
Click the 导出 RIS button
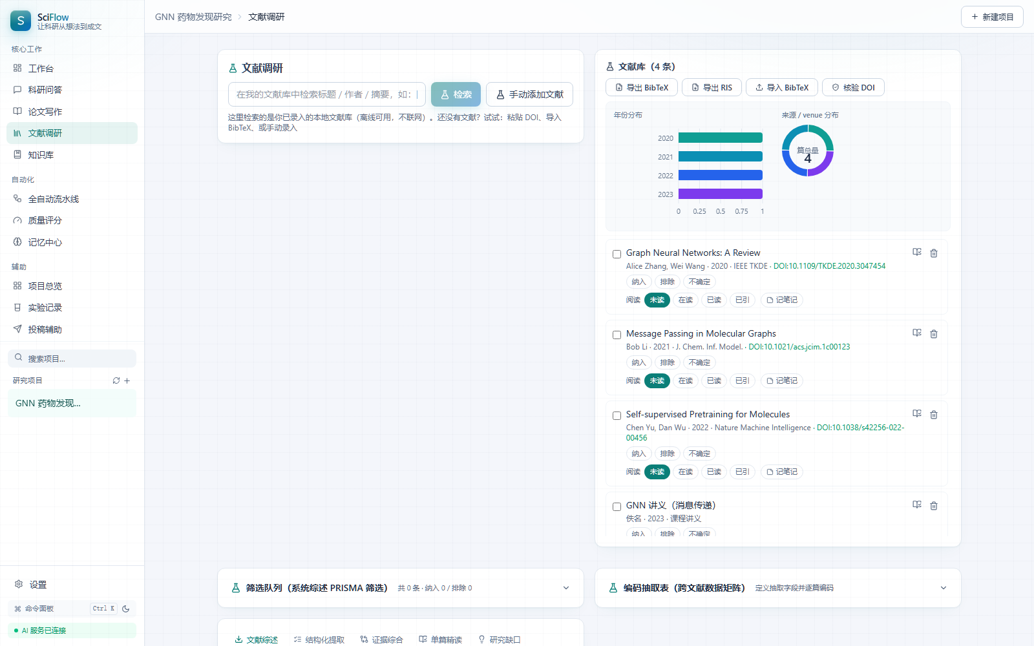[x=712, y=87]
